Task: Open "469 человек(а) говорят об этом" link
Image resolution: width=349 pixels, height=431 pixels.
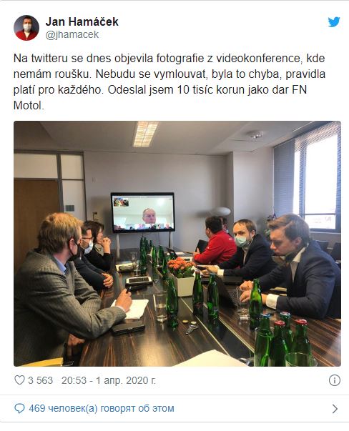Action: click(102, 408)
